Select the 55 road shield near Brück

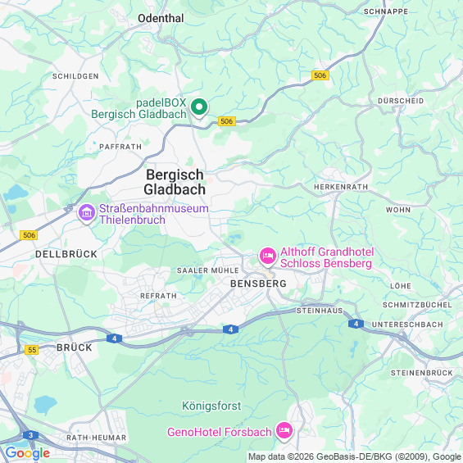[x=32, y=350]
